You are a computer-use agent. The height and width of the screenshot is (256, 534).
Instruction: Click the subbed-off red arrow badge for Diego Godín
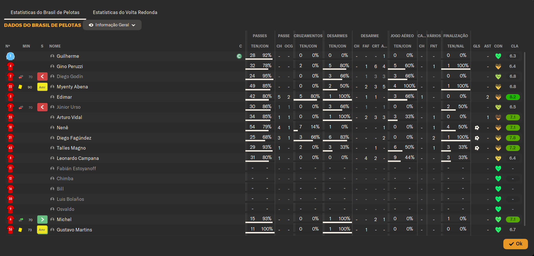[x=42, y=76]
